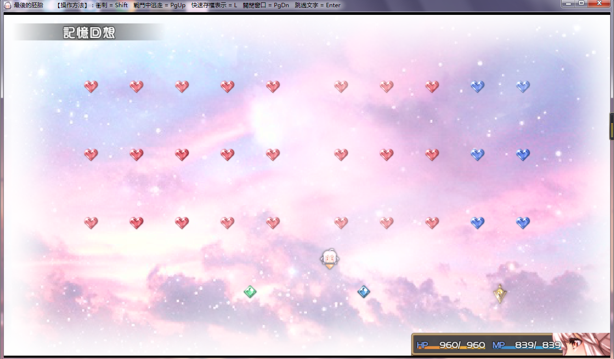This screenshot has width=614, height=359.
Task: Select the second red heart in top row
Action: coord(136,86)
